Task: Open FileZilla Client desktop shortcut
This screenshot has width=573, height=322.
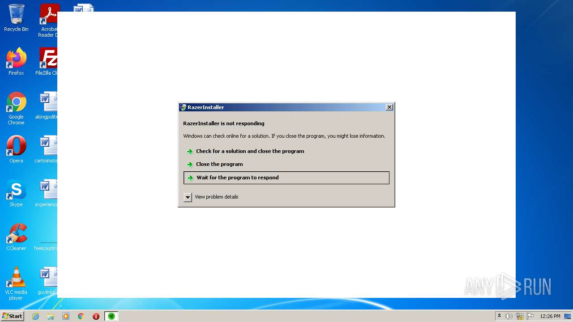Action: point(47,62)
